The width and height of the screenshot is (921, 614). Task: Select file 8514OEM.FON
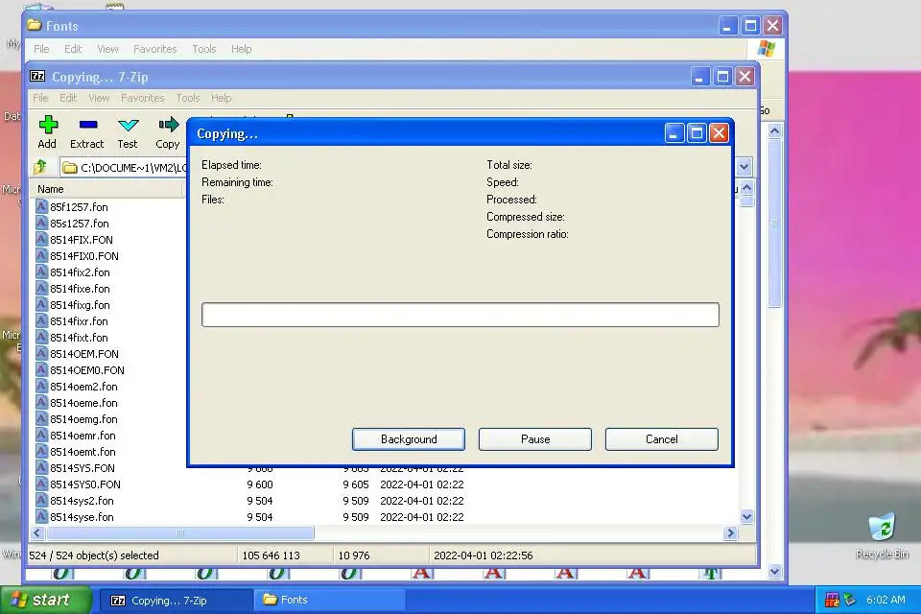pos(84,354)
